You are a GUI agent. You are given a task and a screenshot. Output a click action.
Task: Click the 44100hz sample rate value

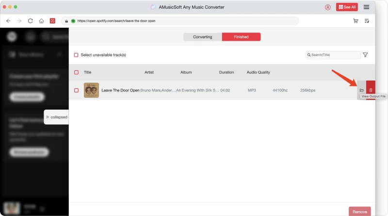point(280,90)
